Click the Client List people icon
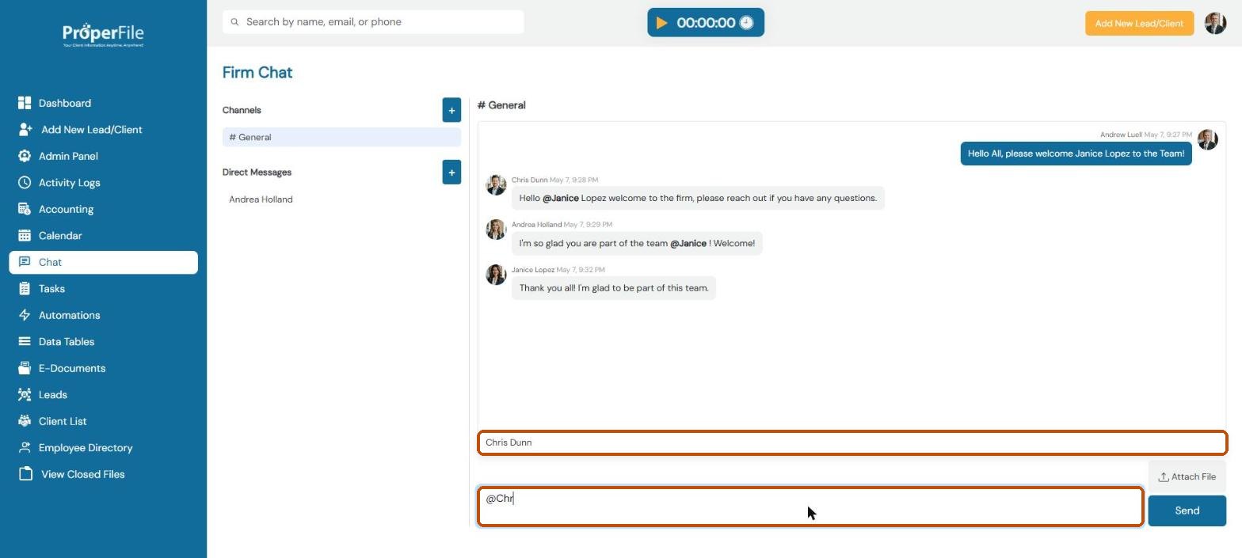 [25, 421]
